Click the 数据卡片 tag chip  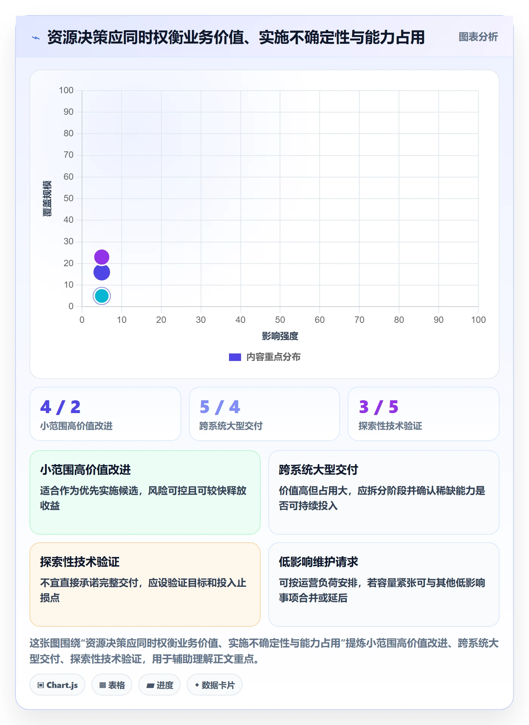tap(215, 685)
